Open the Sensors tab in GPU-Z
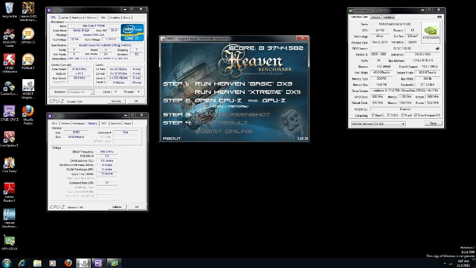 pyautogui.click(x=376, y=17)
